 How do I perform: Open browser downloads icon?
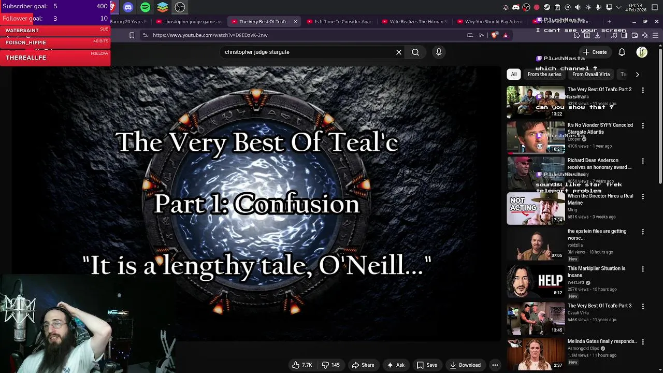pyautogui.click(x=597, y=35)
